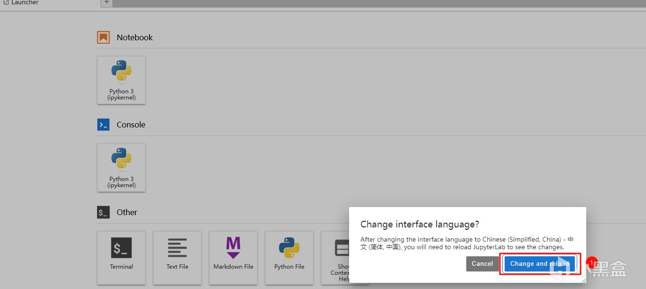Click the orange Notebook bookmark icon
The image size is (646, 289).
pyautogui.click(x=103, y=37)
